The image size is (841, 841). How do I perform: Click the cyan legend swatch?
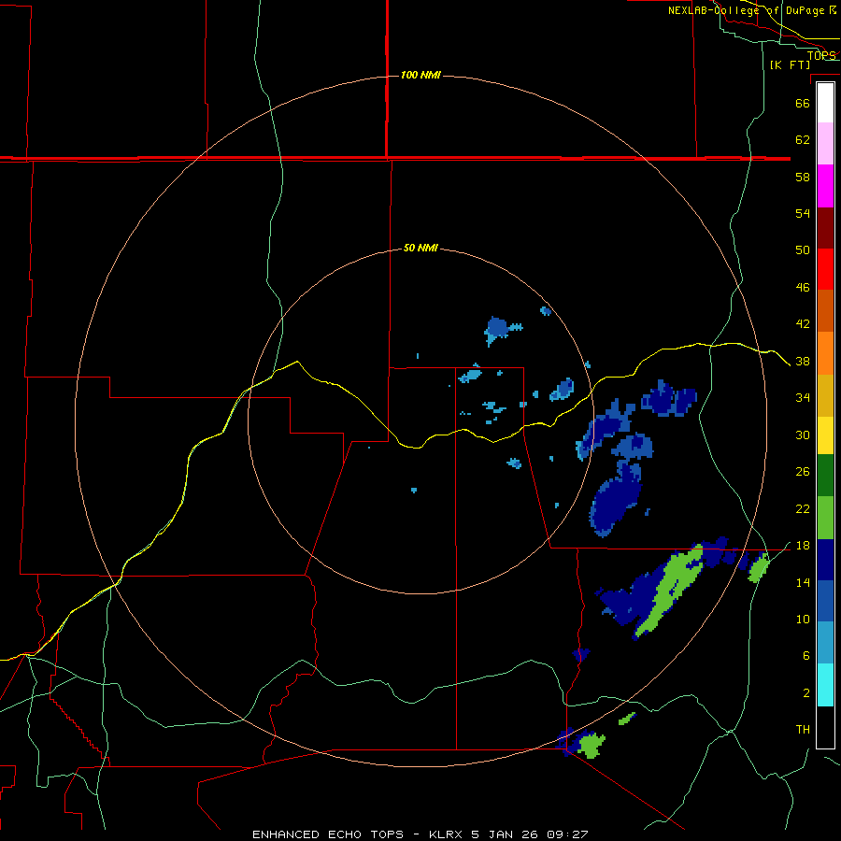825,685
